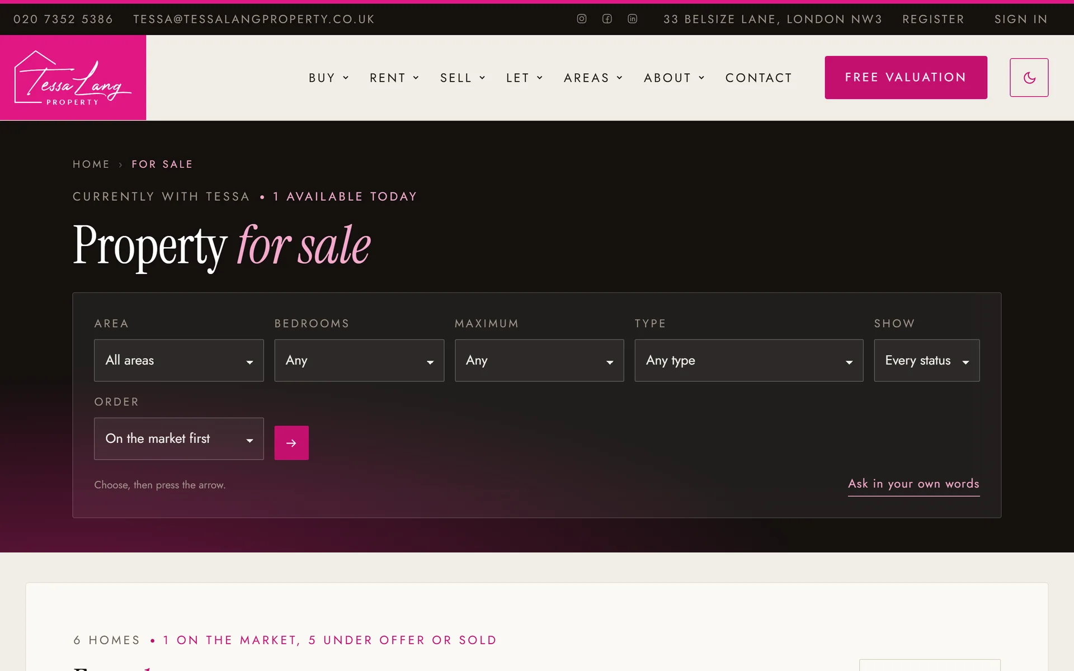Screen dimensions: 1074x671
Task: Click '1 on the market, 5 under offer or sold' text
Action: click(x=330, y=640)
